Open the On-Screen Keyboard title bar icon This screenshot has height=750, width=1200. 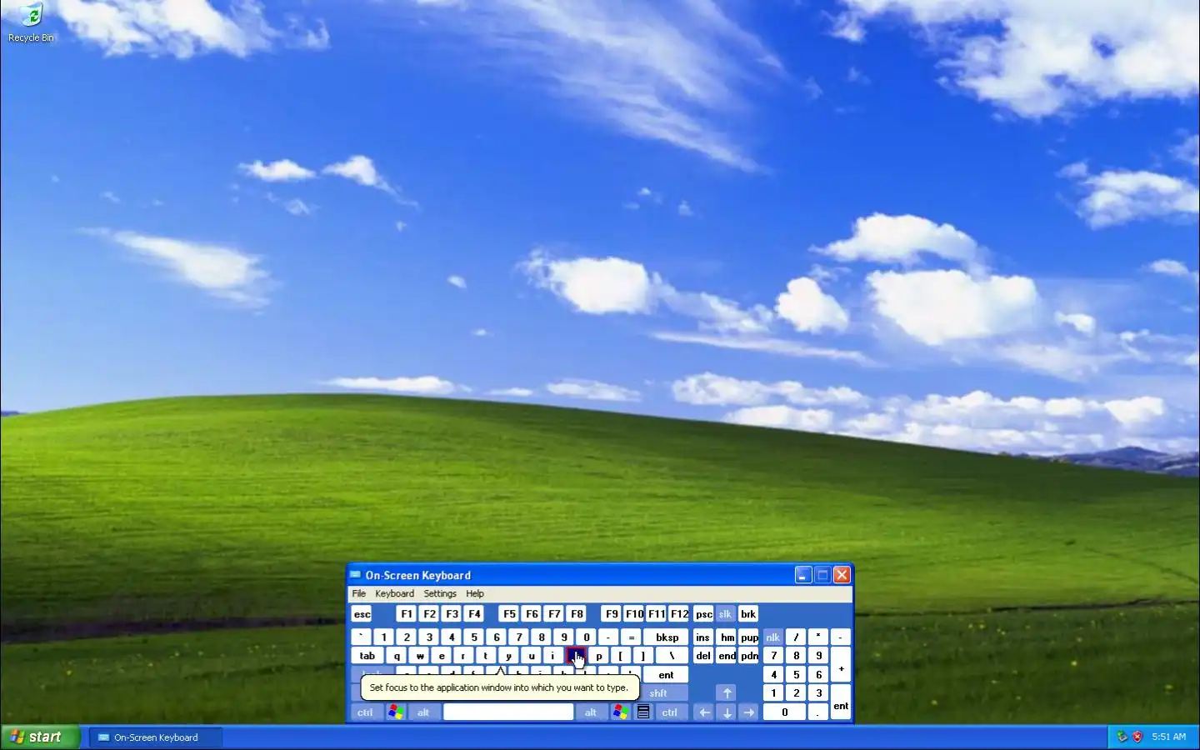coord(356,575)
